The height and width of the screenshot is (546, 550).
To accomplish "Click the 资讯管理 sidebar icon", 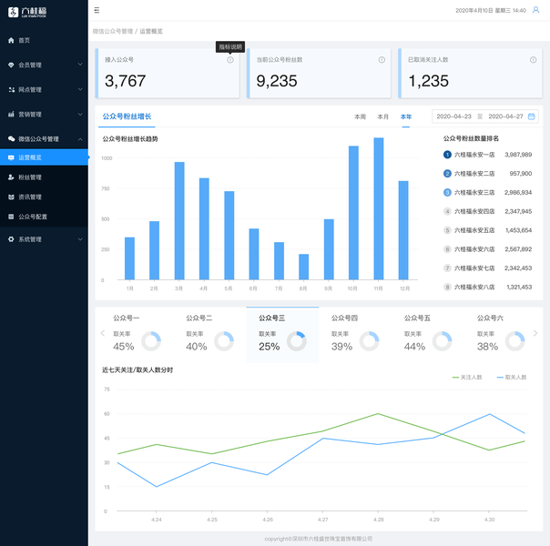I will tap(11, 197).
